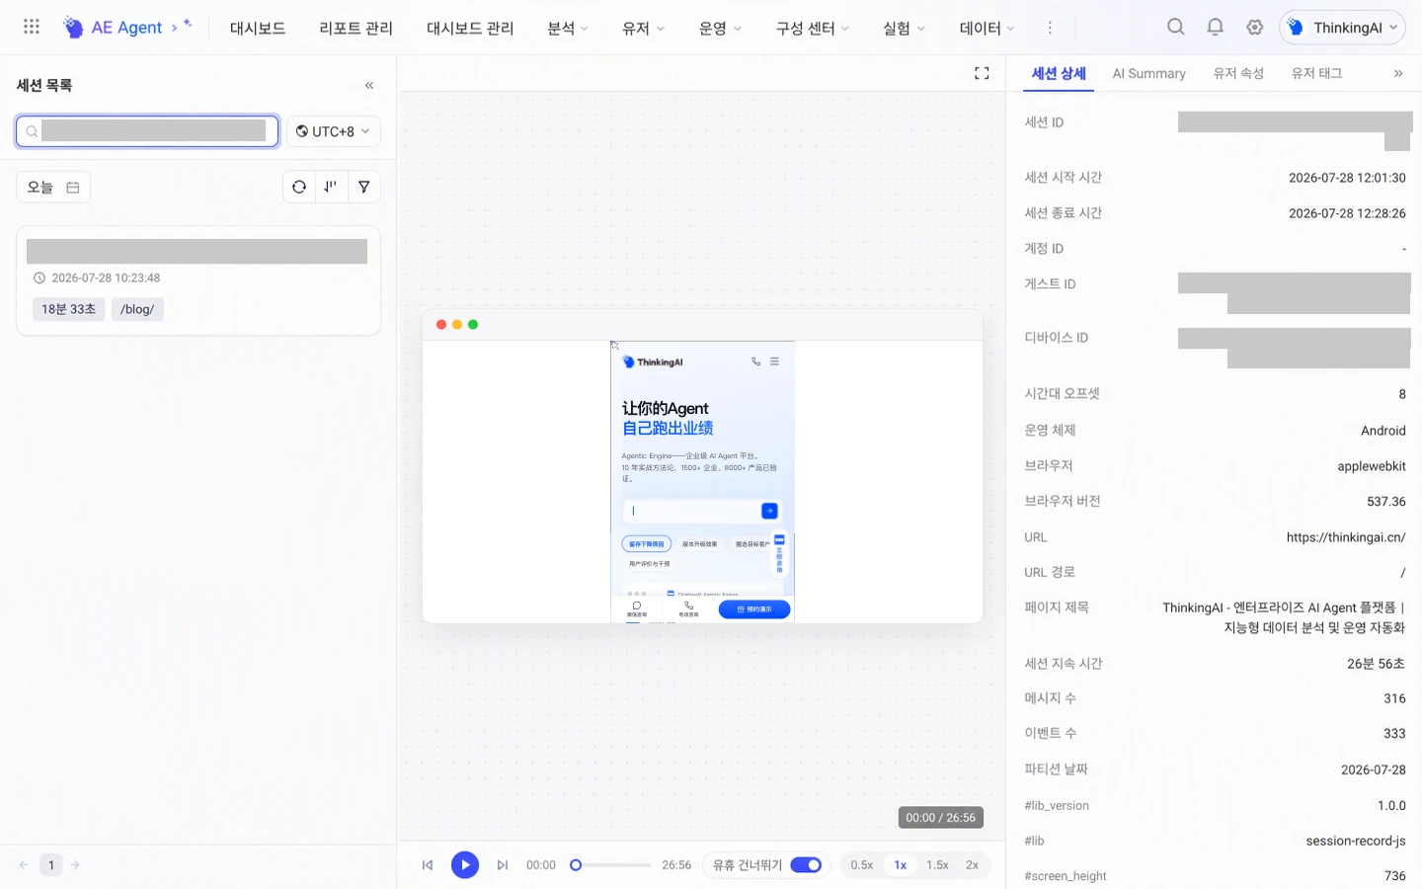Jump to the previous session
The height and width of the screenshot is (889, 1422).
point(428,865)
